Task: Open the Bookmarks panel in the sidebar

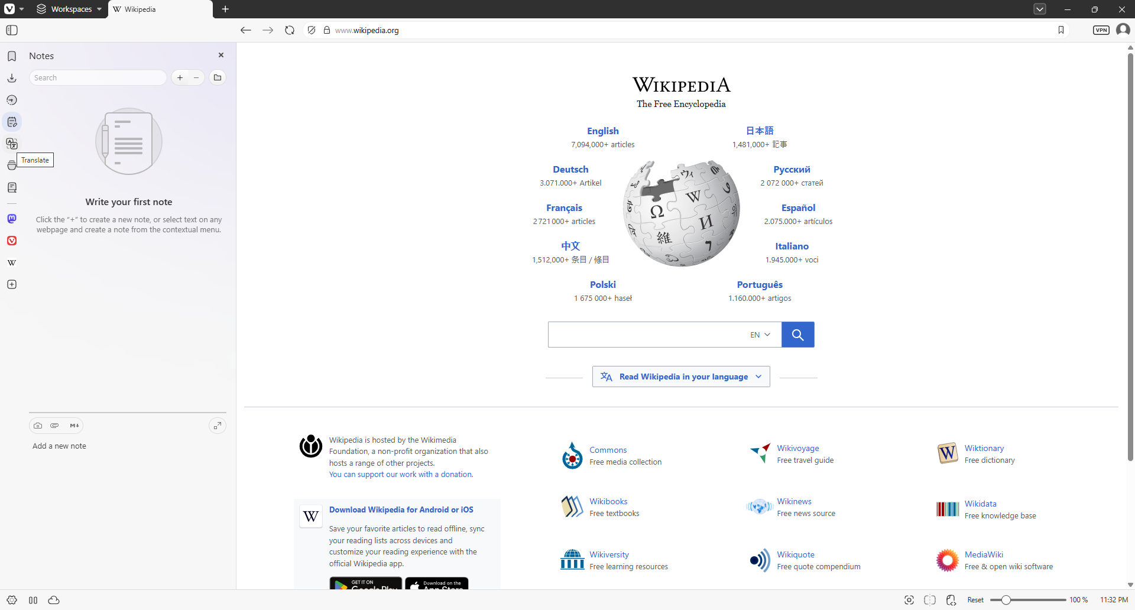Action: 12,56
